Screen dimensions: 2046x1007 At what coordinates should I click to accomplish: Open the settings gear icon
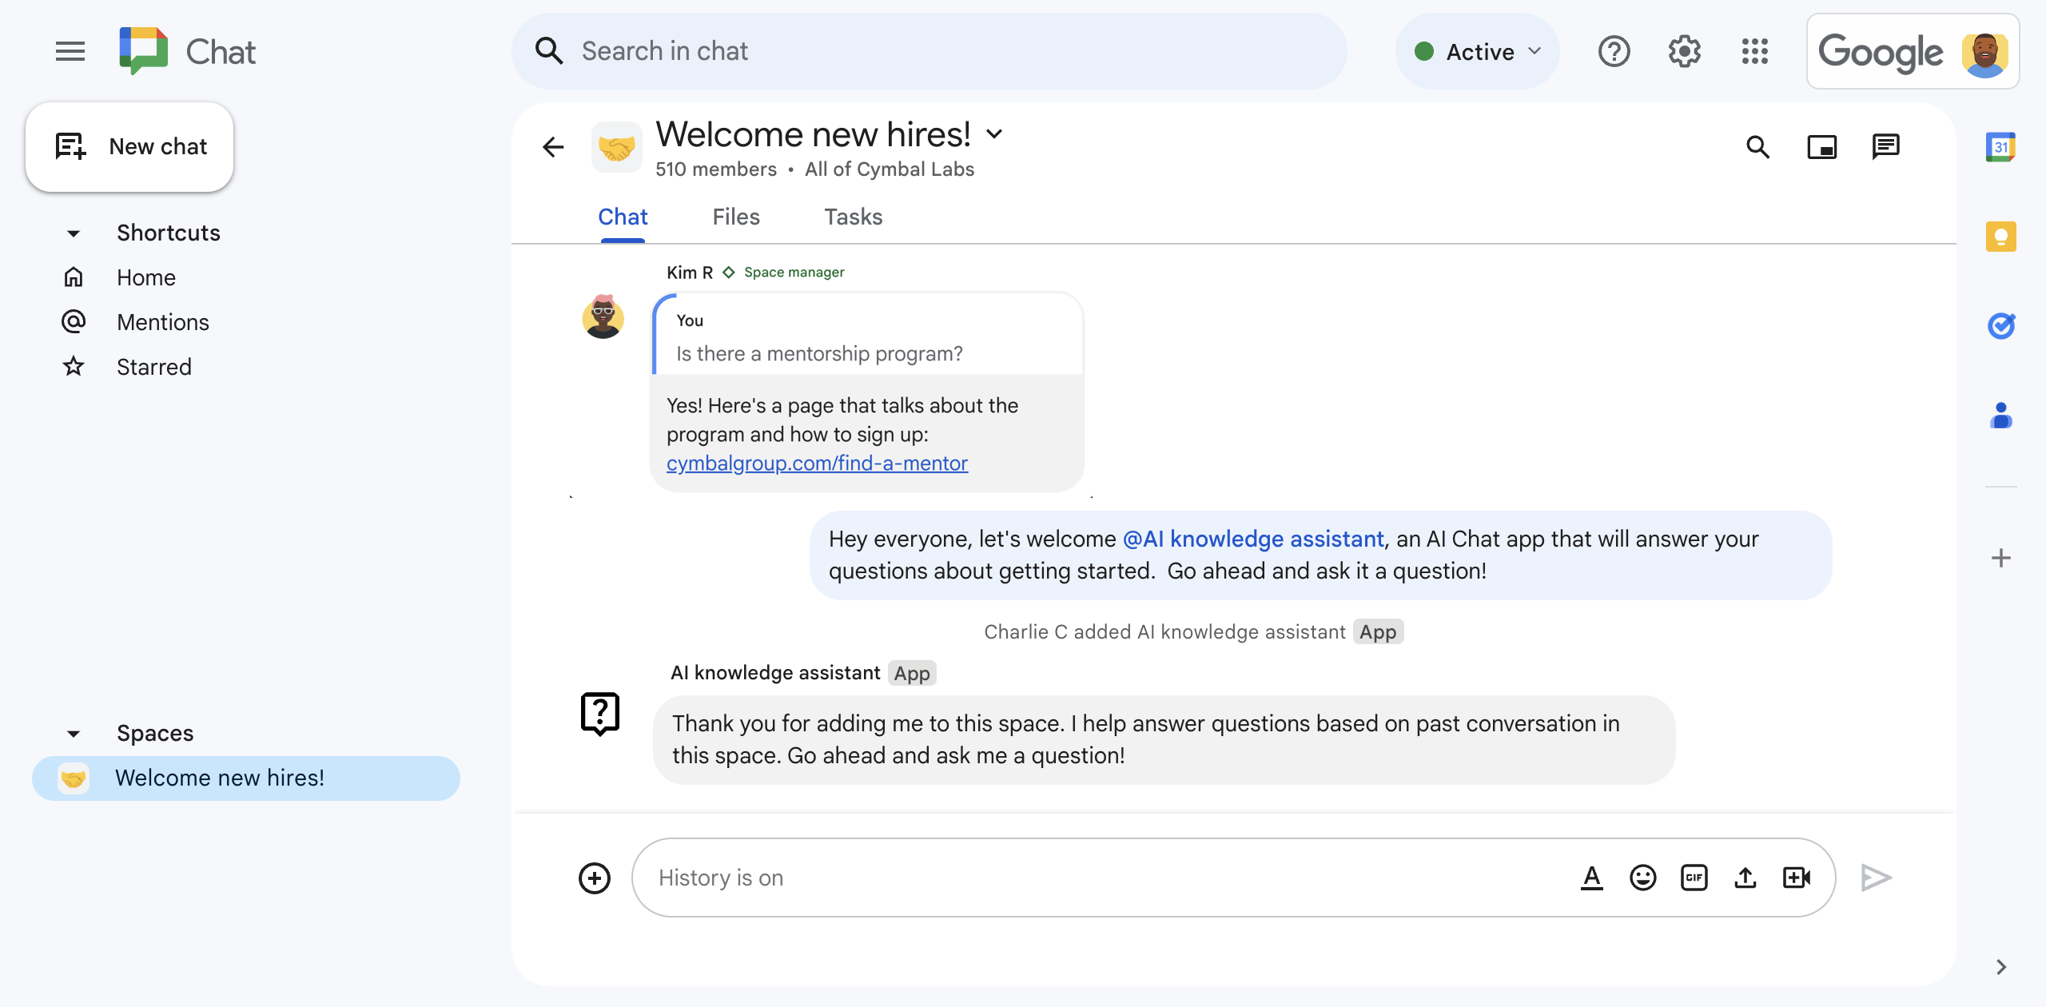1685,51
